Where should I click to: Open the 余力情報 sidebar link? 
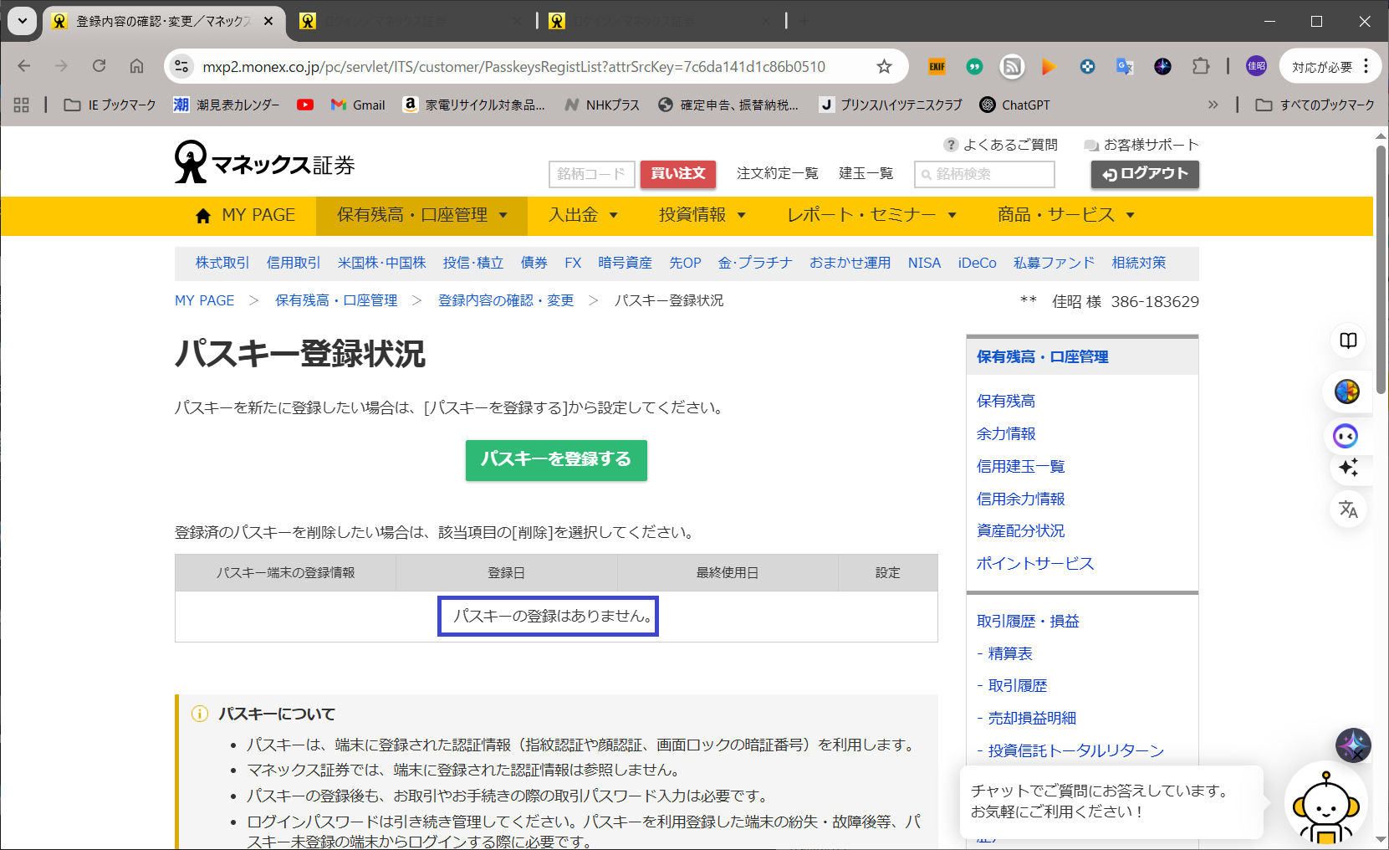(1006, 433)
